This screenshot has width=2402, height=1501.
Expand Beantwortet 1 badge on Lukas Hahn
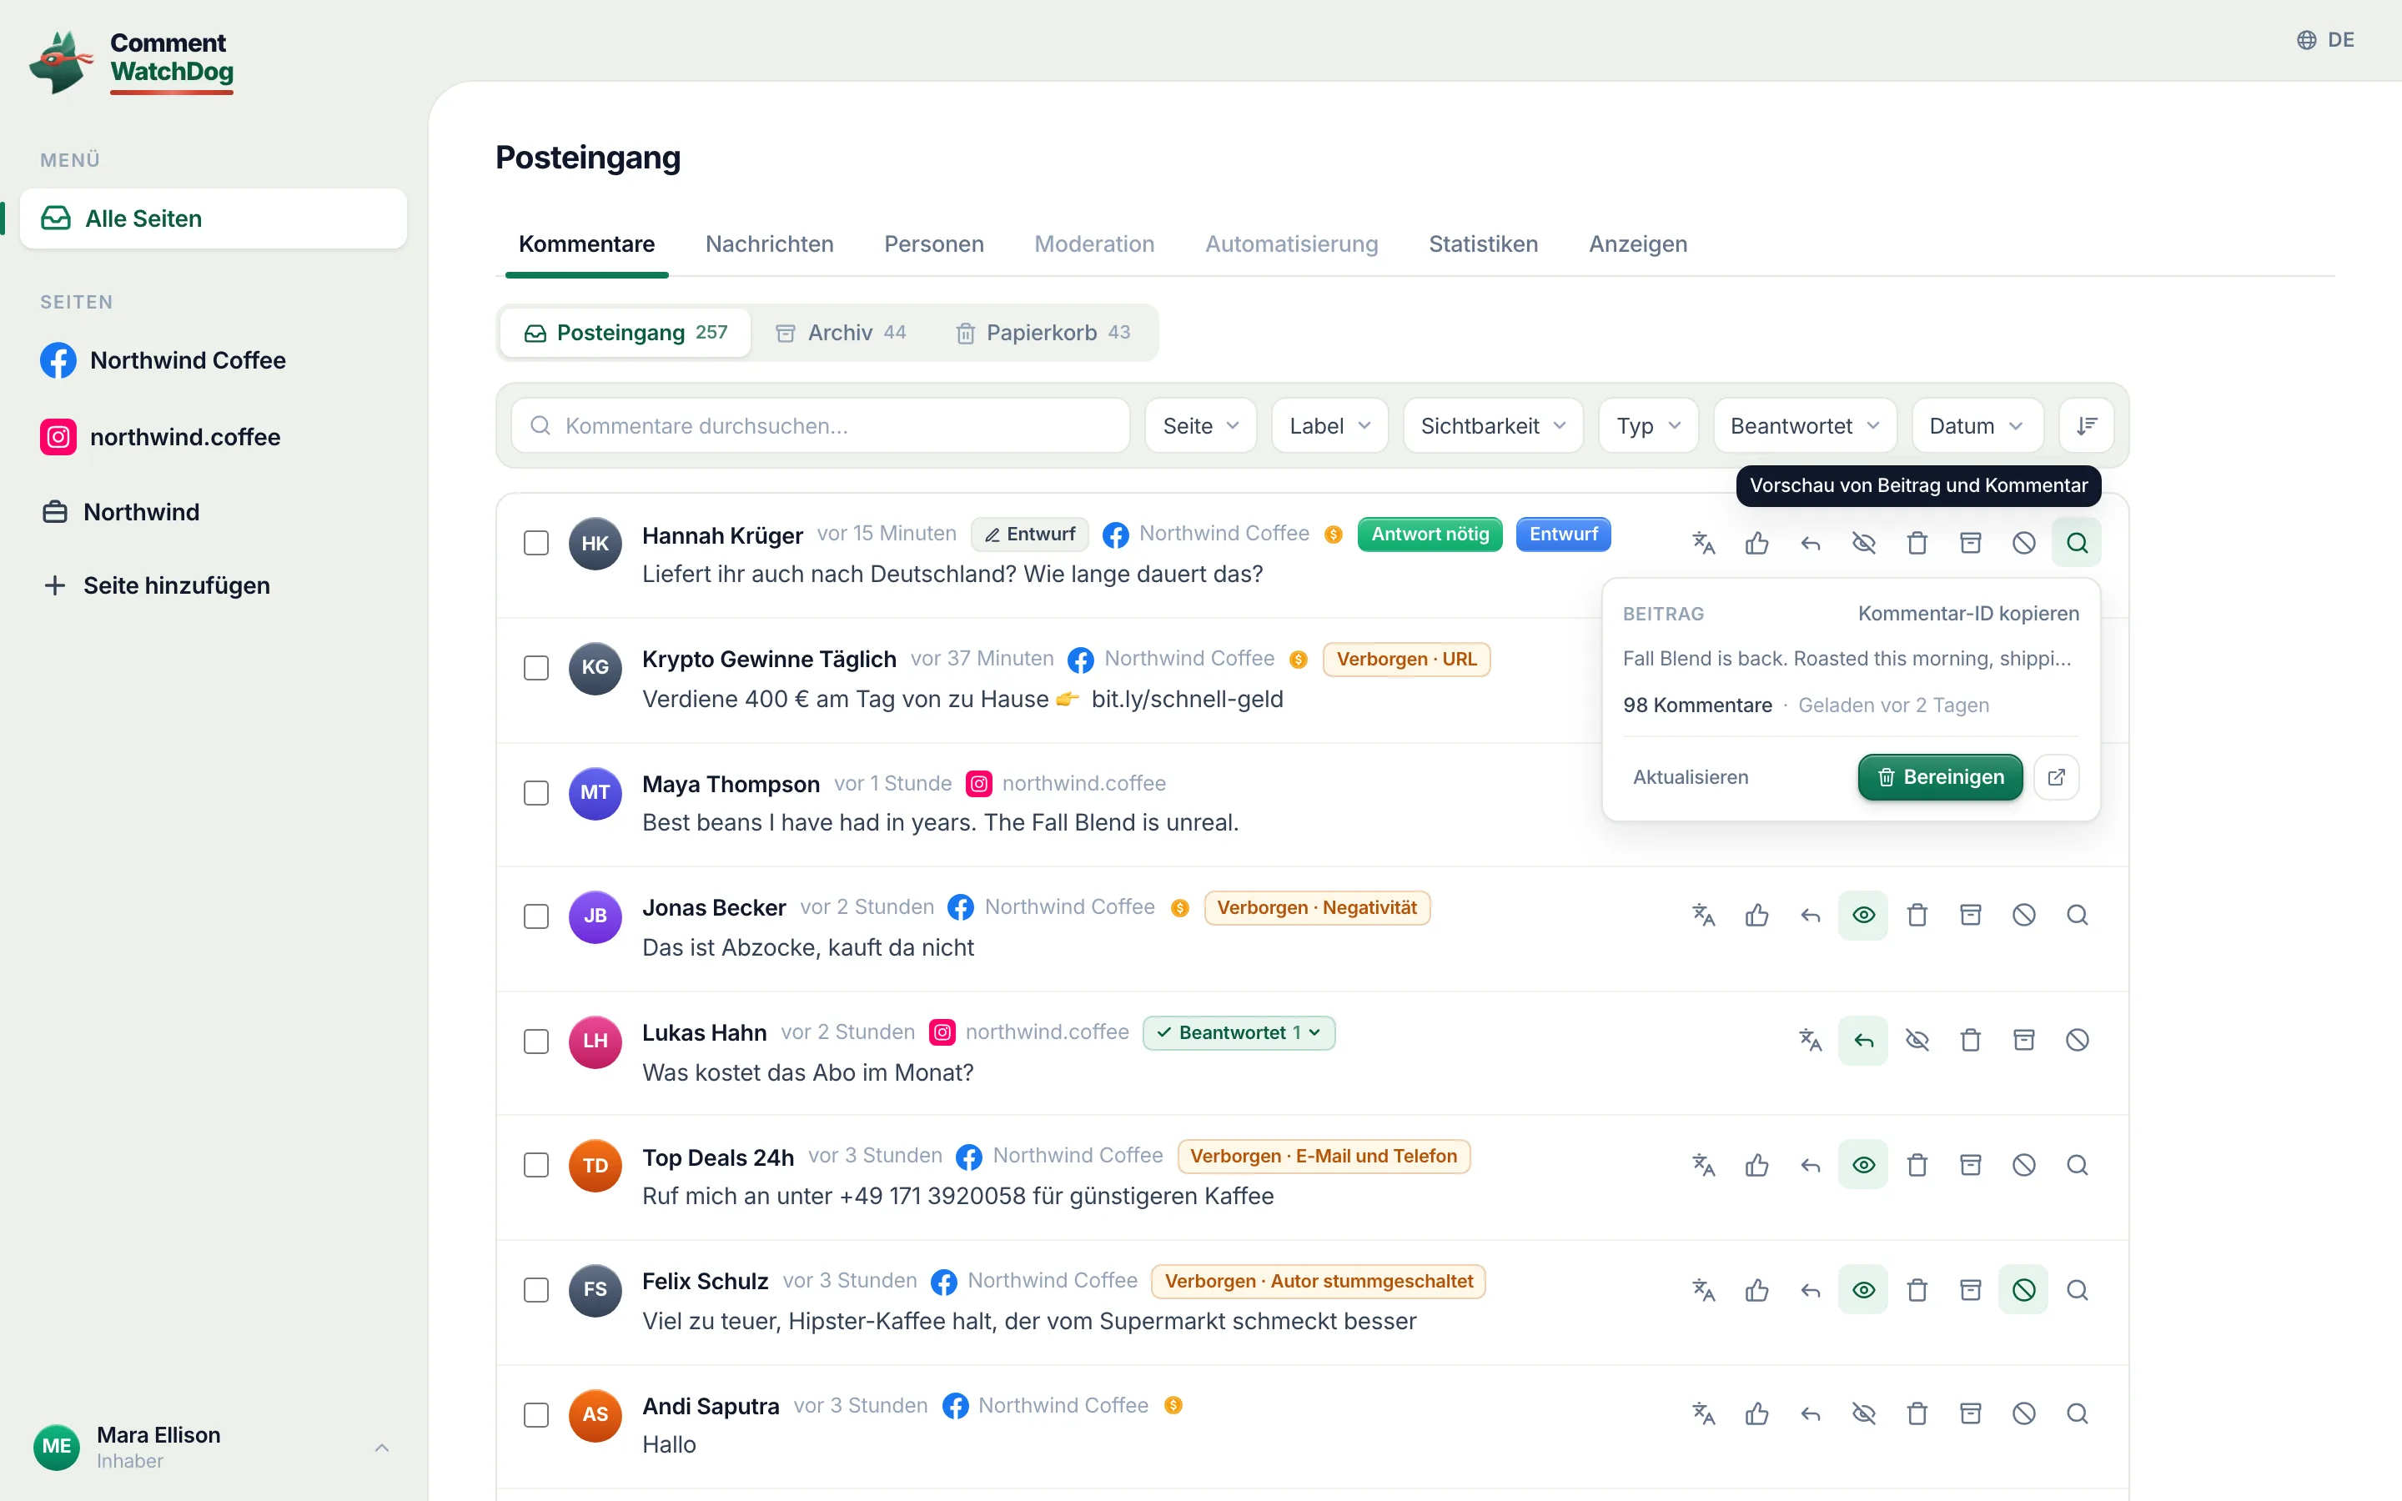tap(1239, 1032)
